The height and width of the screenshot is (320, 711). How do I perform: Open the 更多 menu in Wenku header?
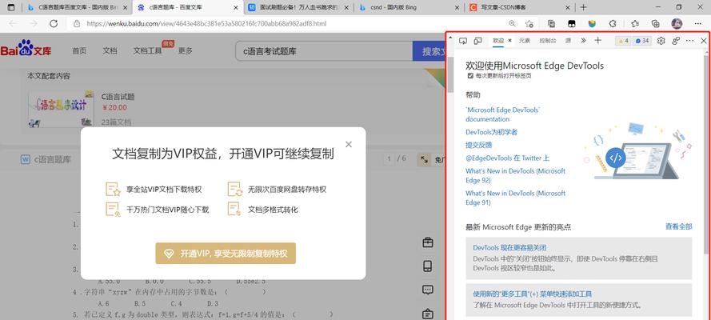[x=185, y=50]
